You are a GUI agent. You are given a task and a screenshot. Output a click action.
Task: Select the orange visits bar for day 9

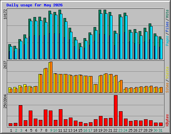(x=51, y=77)
